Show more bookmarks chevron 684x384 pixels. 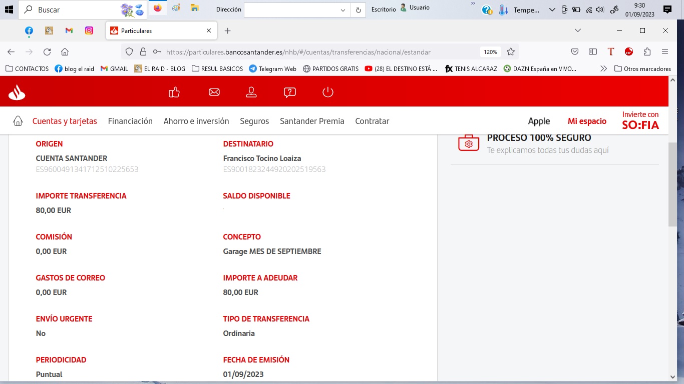pyautogui.click(x=603, y=68)
